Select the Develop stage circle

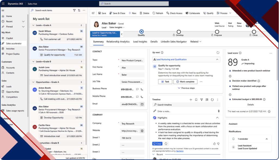click(x=179, y=31)
